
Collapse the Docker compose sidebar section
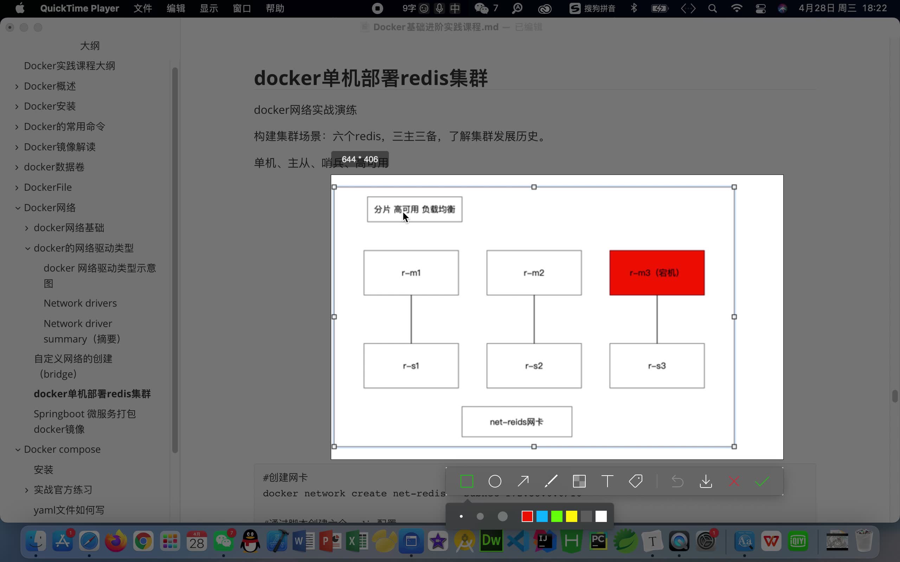18,449
